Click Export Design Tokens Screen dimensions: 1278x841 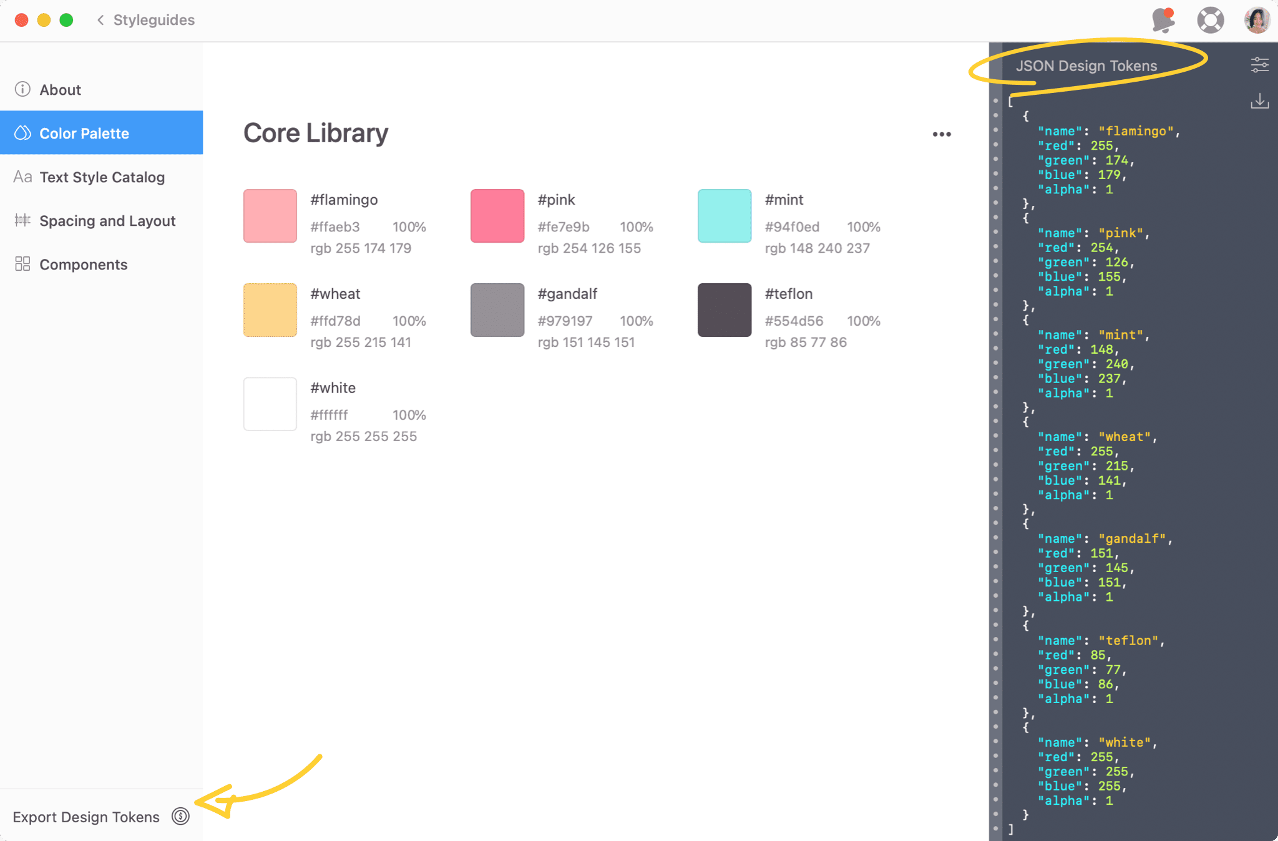[86, 816]
